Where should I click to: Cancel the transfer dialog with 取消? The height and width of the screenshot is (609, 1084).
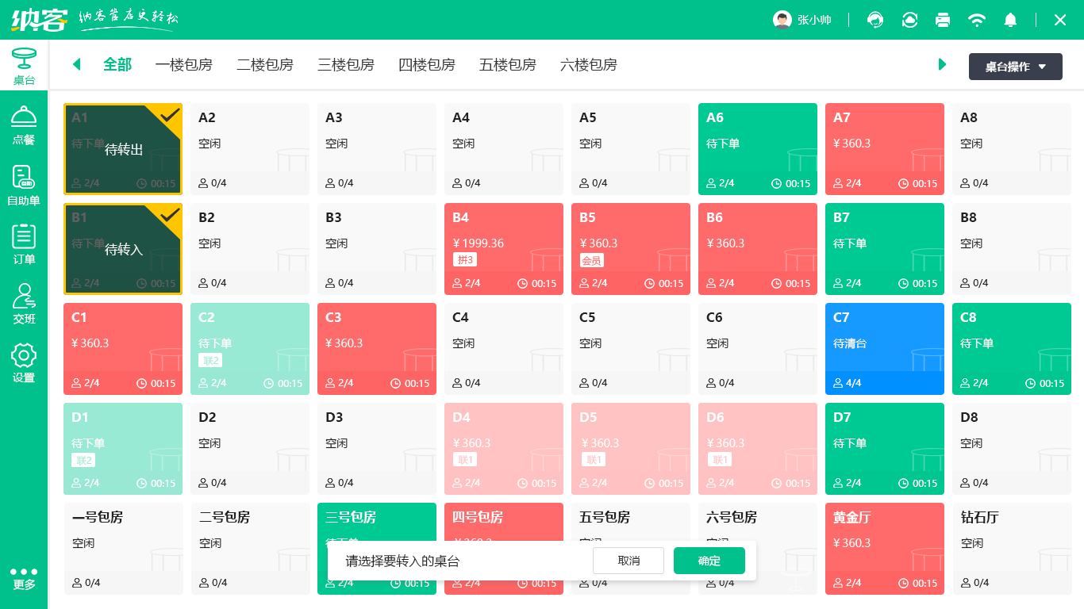[628, 561]
